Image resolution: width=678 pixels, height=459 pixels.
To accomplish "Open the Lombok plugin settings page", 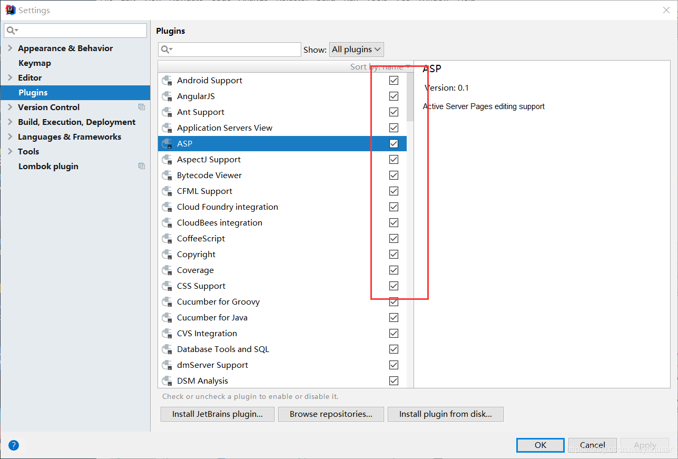I will point(48,166).
